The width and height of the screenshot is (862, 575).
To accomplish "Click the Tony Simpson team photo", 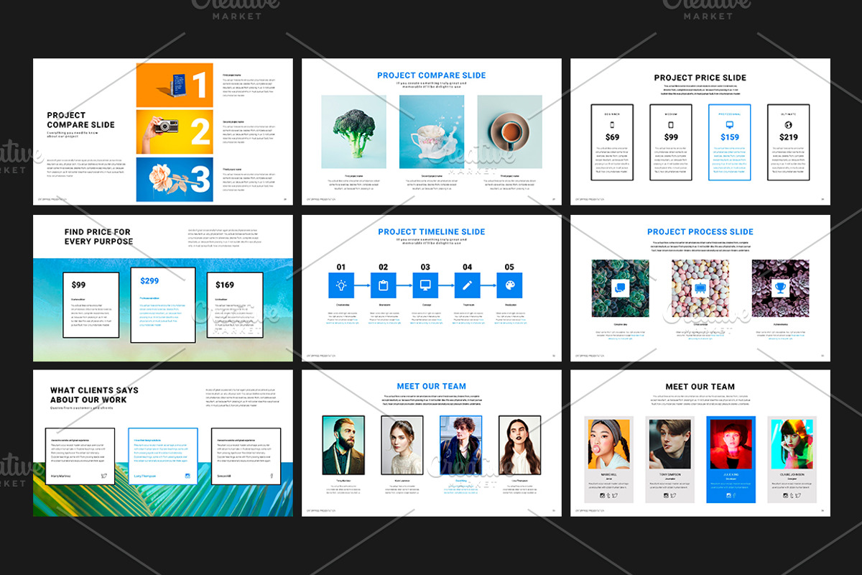I will [669, 444].
